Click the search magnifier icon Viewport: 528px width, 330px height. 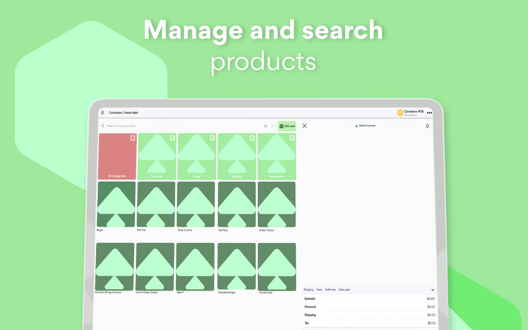point(103,126)
